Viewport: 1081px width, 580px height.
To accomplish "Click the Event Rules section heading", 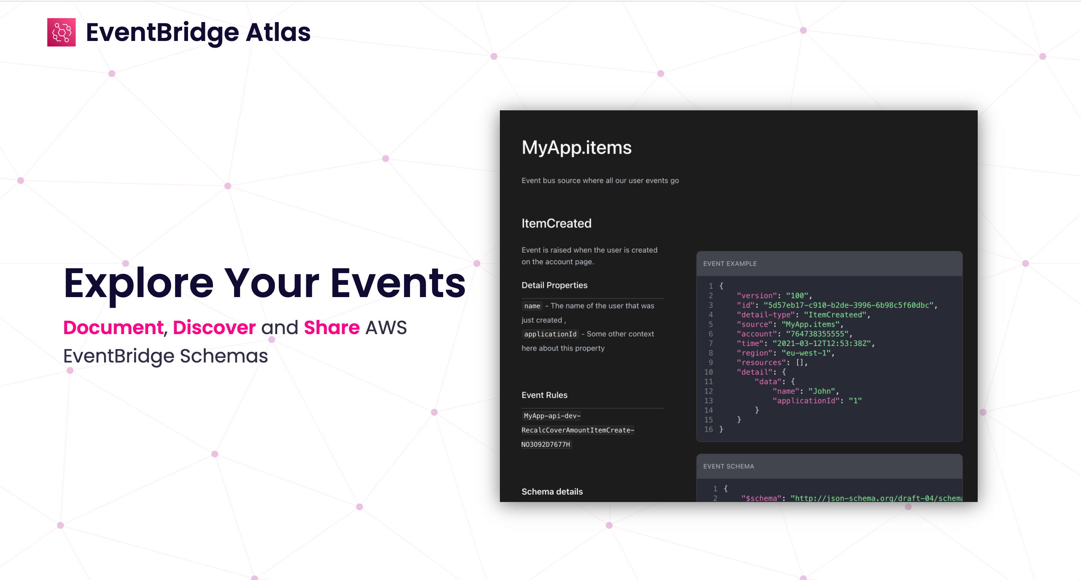I will [x=544, y=395].
